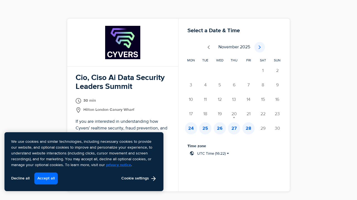Click the Cookie settings arrow icon
Viewport: 357px width, 200px height.
point(153,179)
